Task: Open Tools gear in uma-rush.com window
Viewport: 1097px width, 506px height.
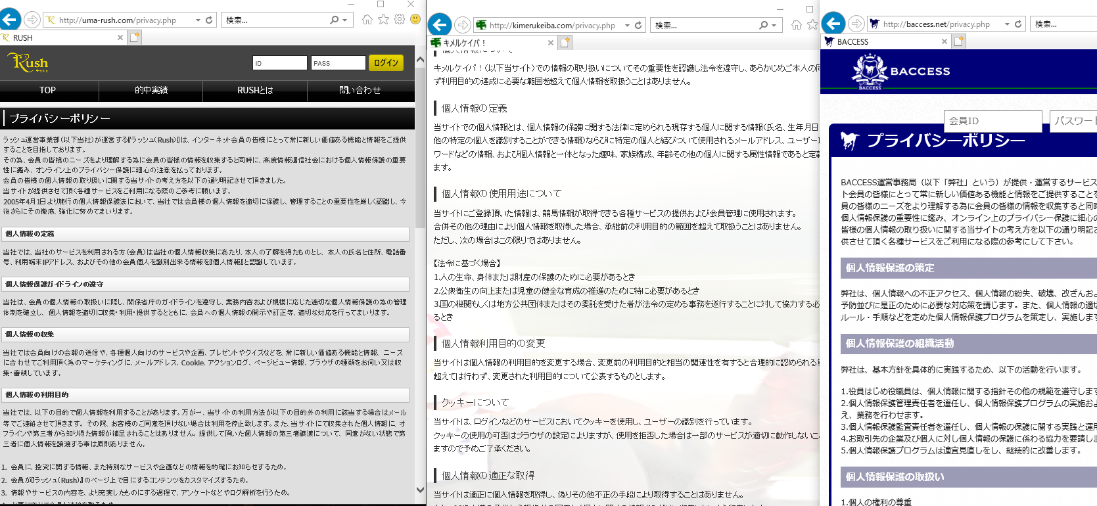Action: click(x=400, y=20)
